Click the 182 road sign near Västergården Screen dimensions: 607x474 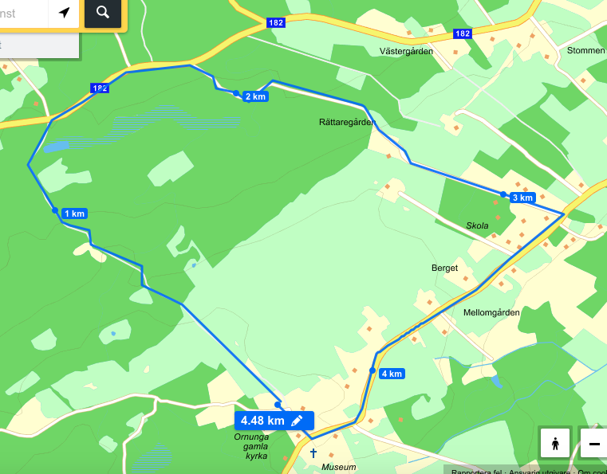click(x=463, y=33)
